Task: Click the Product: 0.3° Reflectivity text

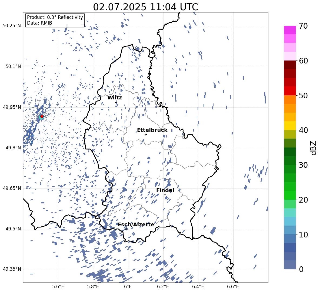Action: point(55,17)
